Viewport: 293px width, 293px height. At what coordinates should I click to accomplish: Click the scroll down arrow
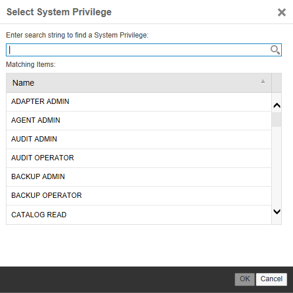pos(277,211)
